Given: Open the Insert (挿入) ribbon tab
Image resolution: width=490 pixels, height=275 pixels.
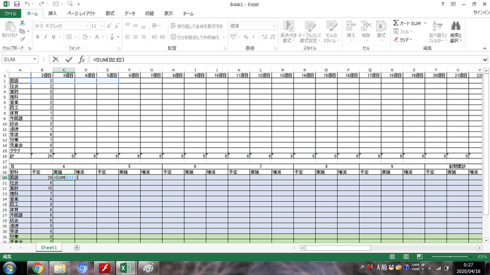Looking at the screenshot, I should pyautogui.click(x=52, y=13).
